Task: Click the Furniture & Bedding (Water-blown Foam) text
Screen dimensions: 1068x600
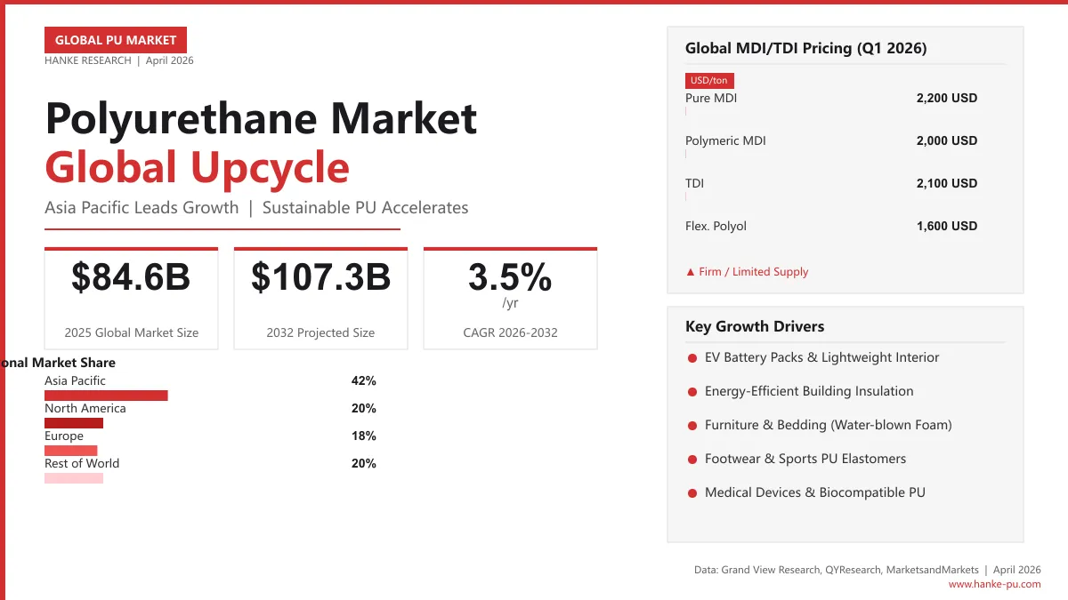Action: (x=829, y=425)
